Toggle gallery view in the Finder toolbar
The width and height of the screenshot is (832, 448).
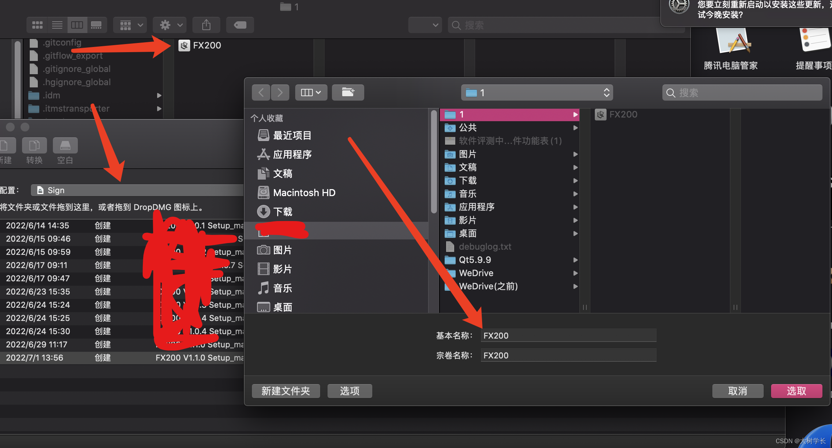click(x=97, y=25)
